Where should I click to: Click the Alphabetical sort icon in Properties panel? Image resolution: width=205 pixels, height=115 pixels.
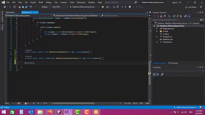[158, 74]
